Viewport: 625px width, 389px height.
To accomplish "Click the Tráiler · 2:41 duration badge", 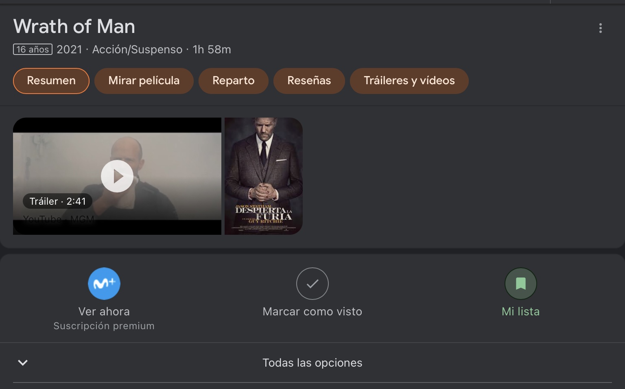I will [58, 201].
